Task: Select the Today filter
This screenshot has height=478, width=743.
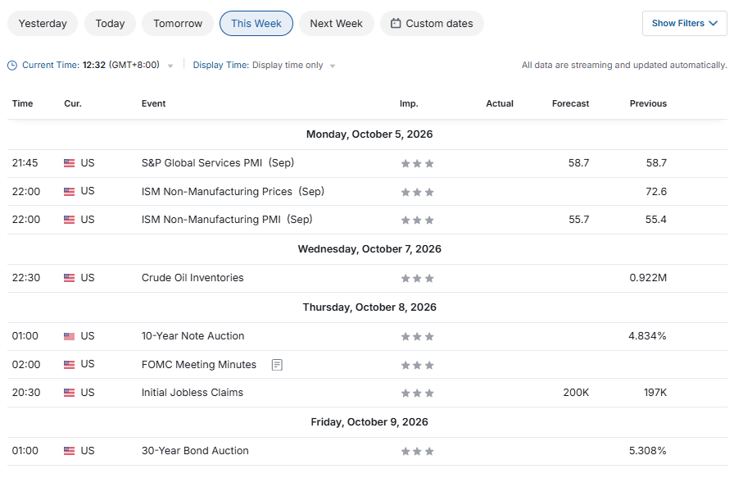Action: point(110,23)
